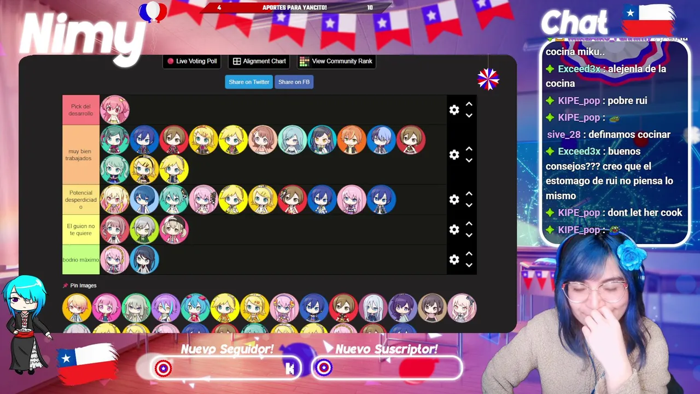The height and width of the screenshot is (394, 700).
Task: Open the Live Voting Poll
Action: coord(192,61)
